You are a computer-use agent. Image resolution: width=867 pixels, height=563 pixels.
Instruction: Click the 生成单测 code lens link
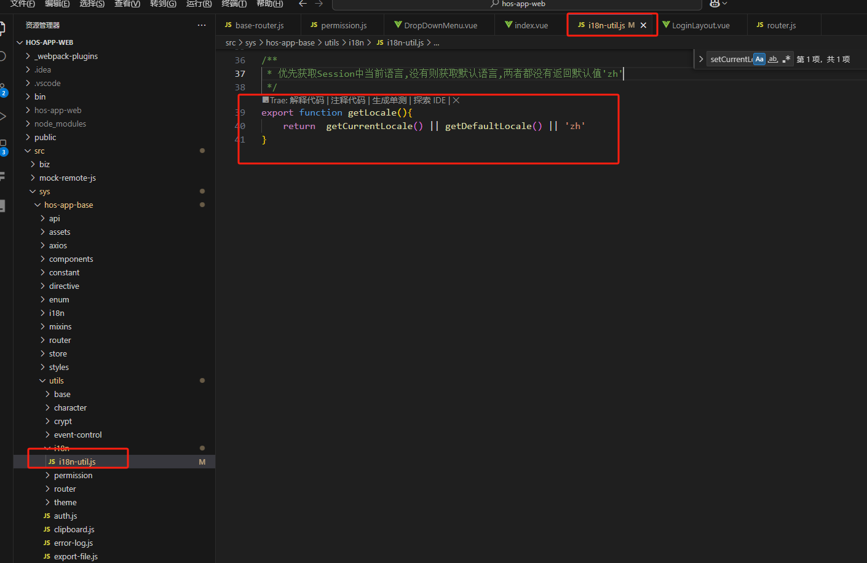pyautogui.click(x=389, y=100)
